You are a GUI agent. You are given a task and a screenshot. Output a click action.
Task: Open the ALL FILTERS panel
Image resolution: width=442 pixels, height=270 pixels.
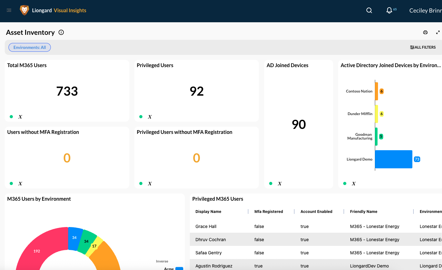[423, 47]
